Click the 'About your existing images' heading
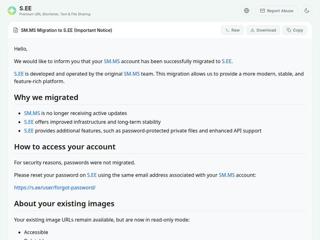 [64, 204]
